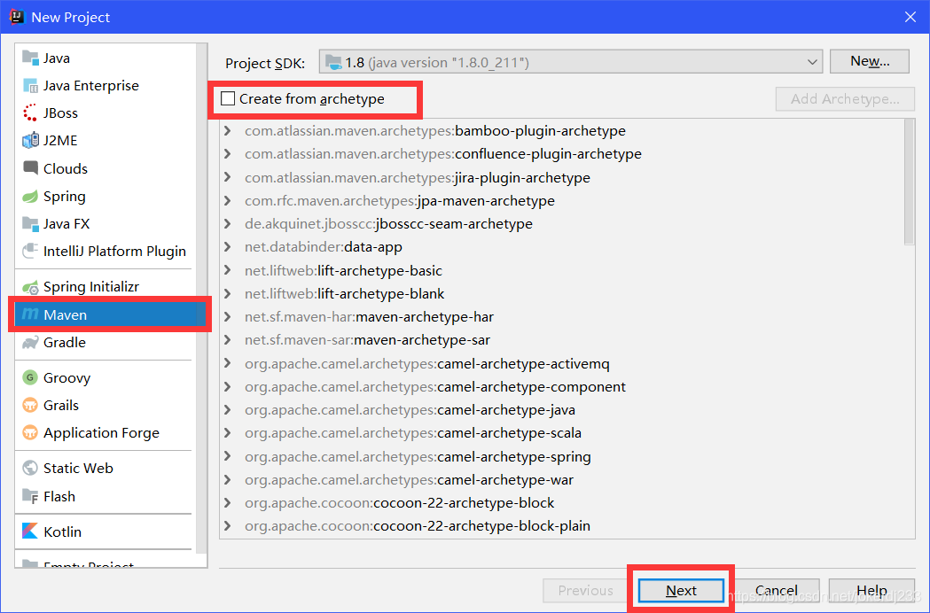Select Java project type label

(x=57, y=58)
